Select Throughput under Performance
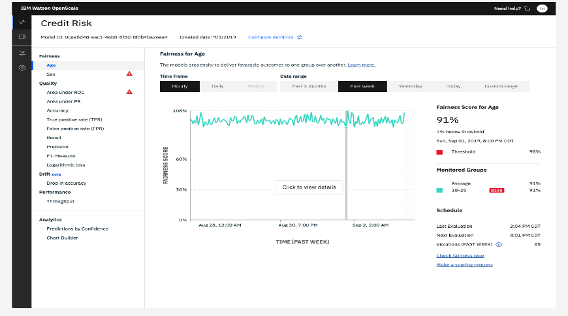 (x=60, y=201)
